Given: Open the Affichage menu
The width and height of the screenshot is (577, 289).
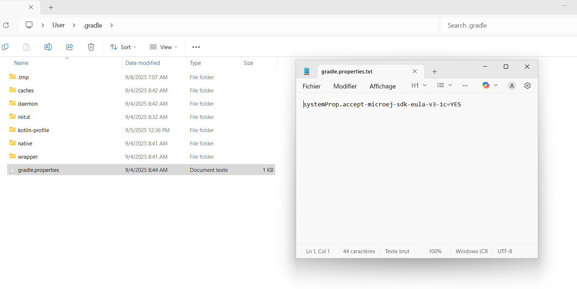Looking at the screenshot, I should click(x=383, y=86).
